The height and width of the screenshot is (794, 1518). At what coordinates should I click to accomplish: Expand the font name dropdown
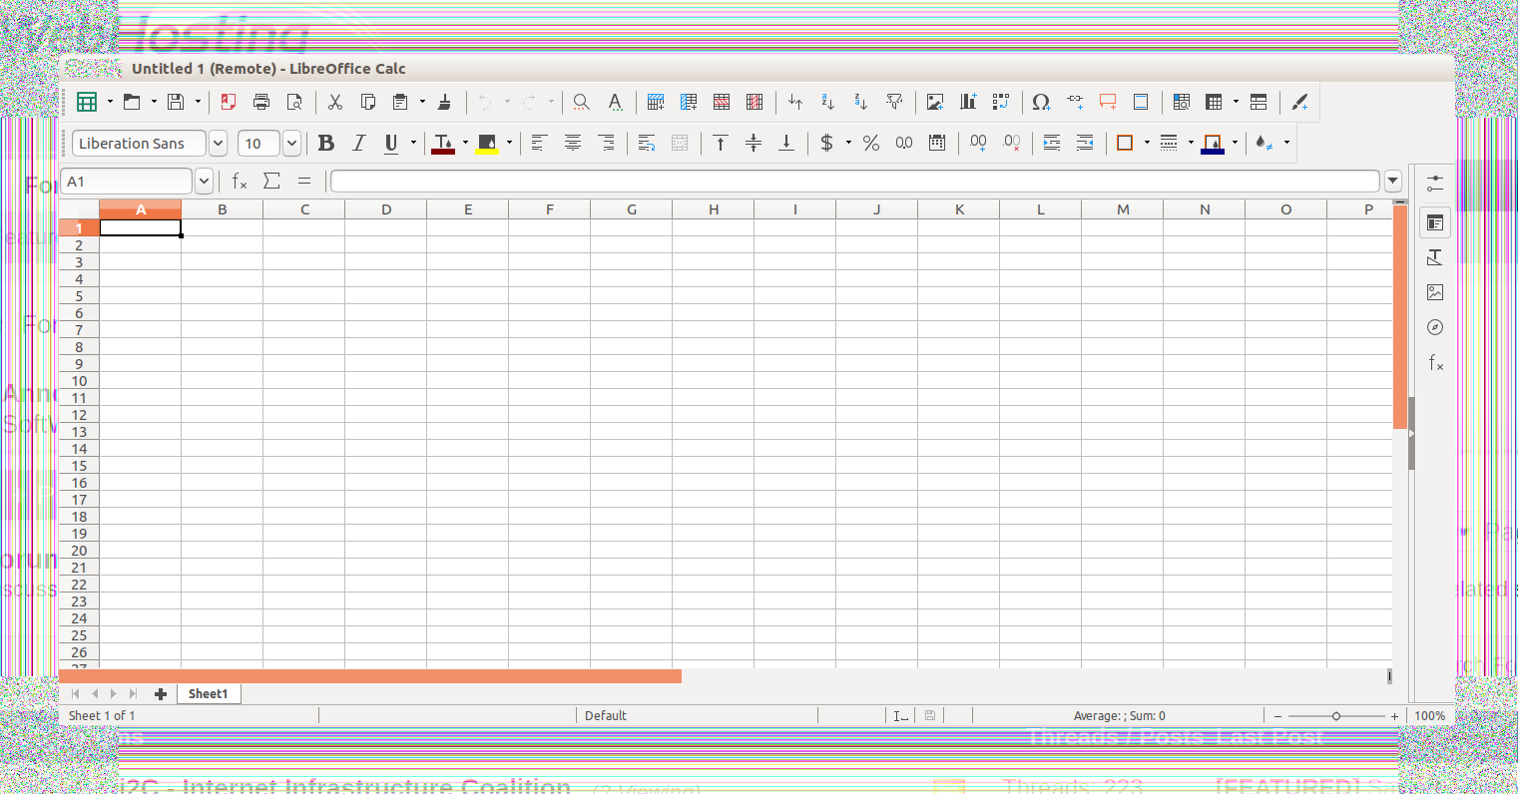(x=218, y=144)
